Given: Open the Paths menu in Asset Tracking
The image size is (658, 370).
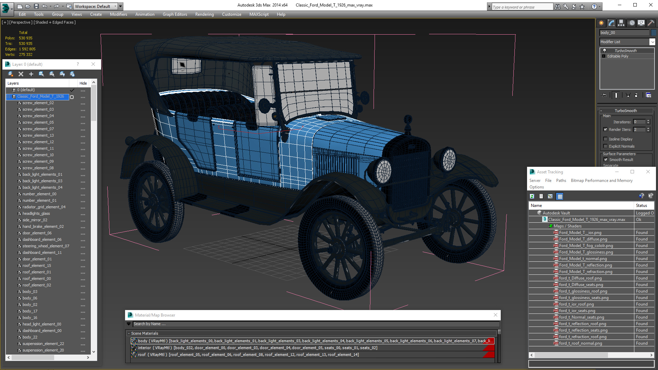Looking at the screenshot, I should (561, 181).
